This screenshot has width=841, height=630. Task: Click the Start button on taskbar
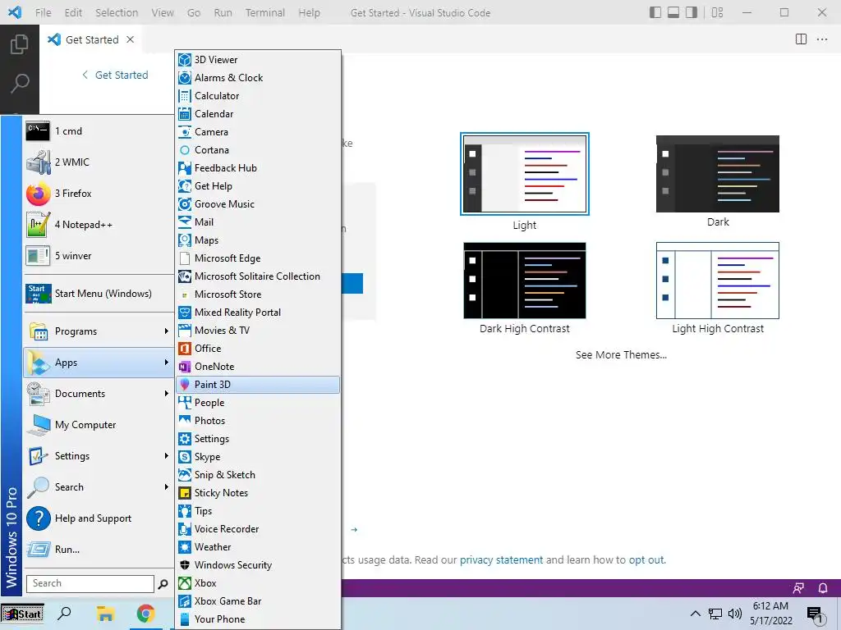coord(22,614)
